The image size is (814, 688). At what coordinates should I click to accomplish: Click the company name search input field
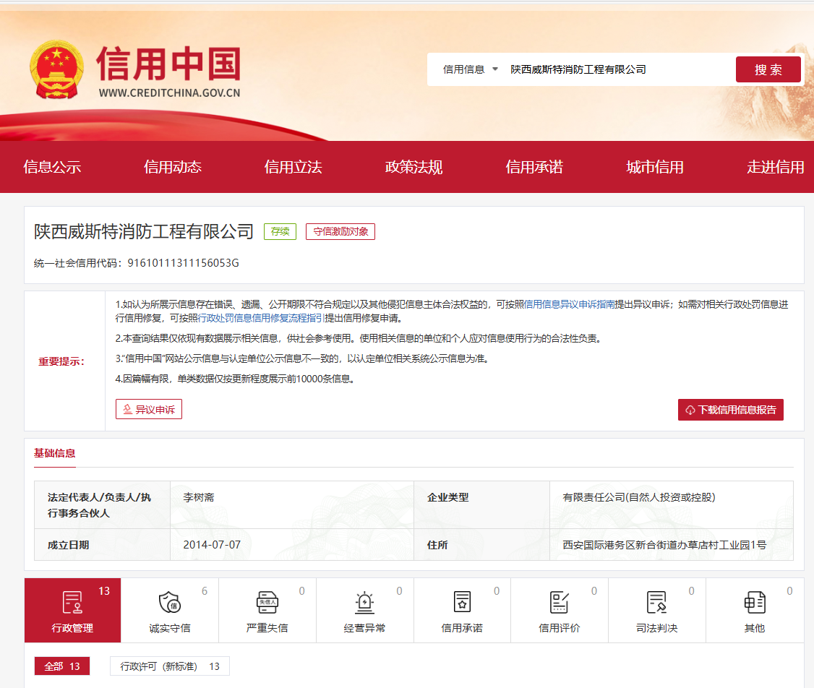click(614, 69)
